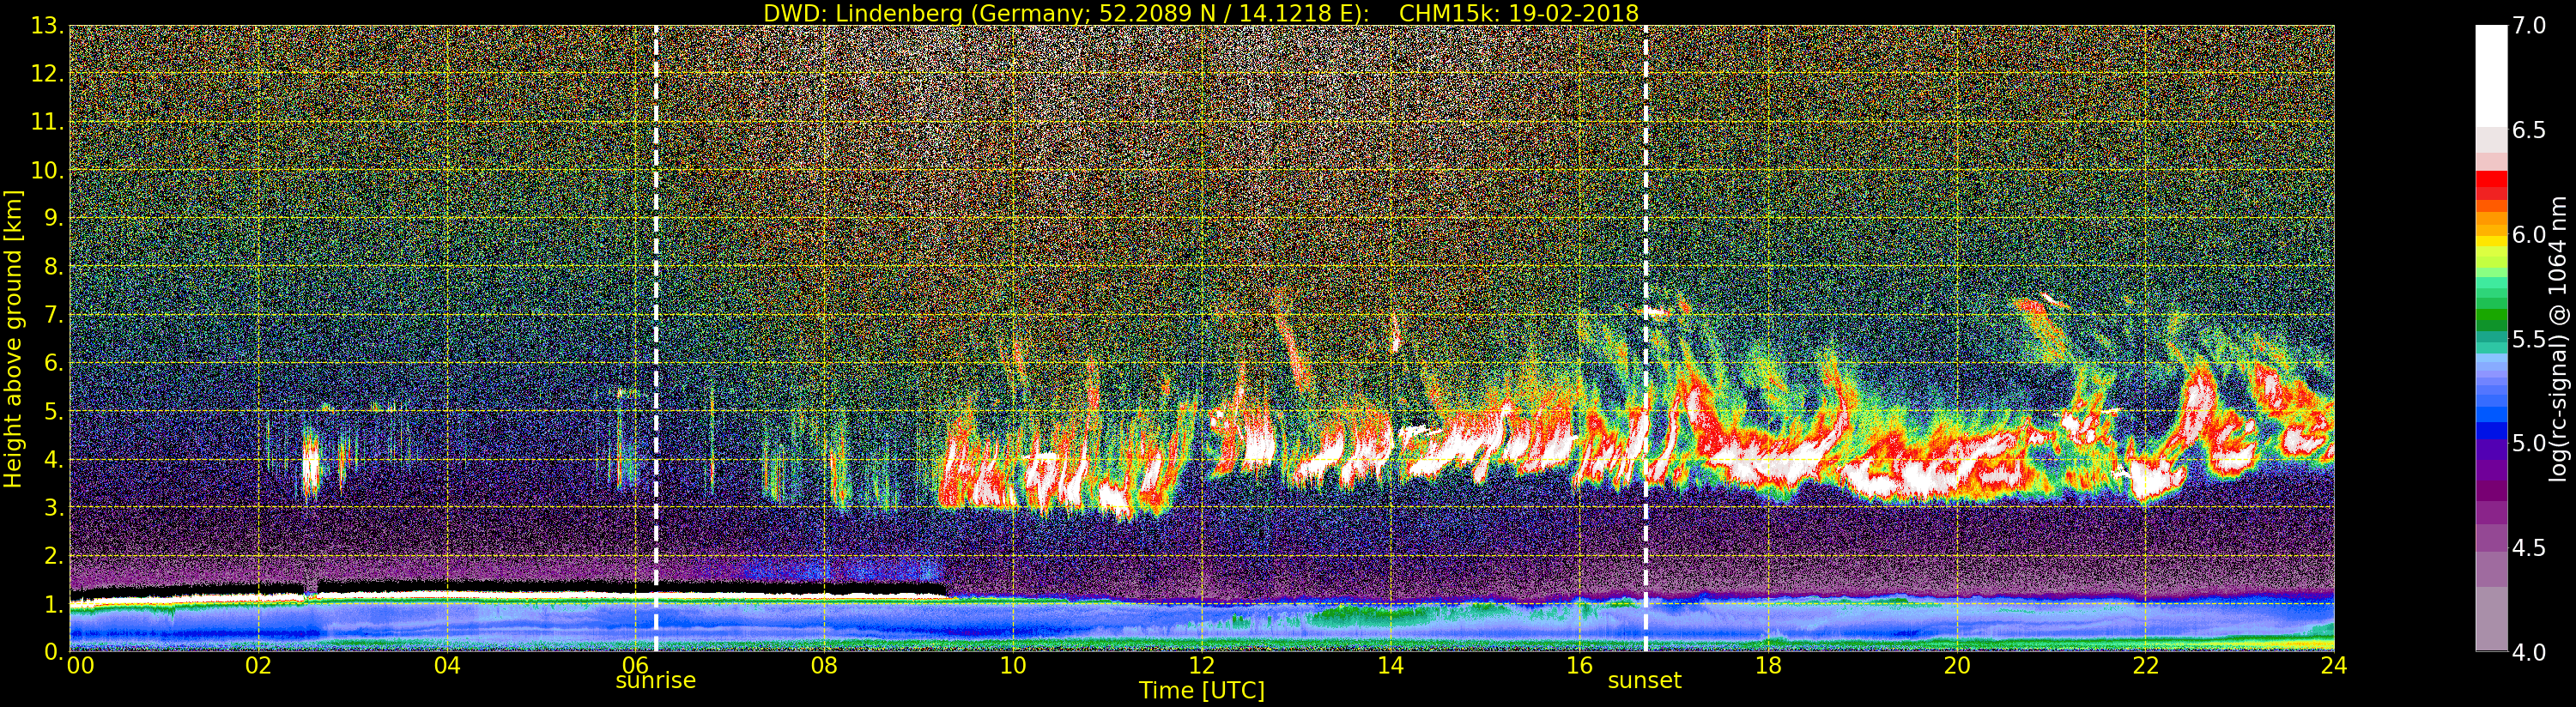Click the 16 hour tick on time axis
The image size is (2576, 707).
(1579, 666)
